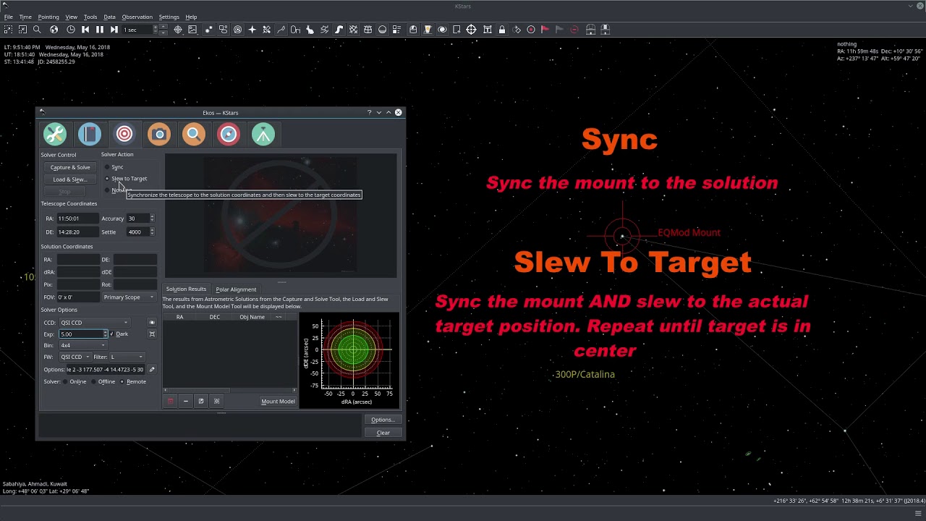The image size is (926, 521).
Task: Step the clock backward one step
Action: pos(85,30)
